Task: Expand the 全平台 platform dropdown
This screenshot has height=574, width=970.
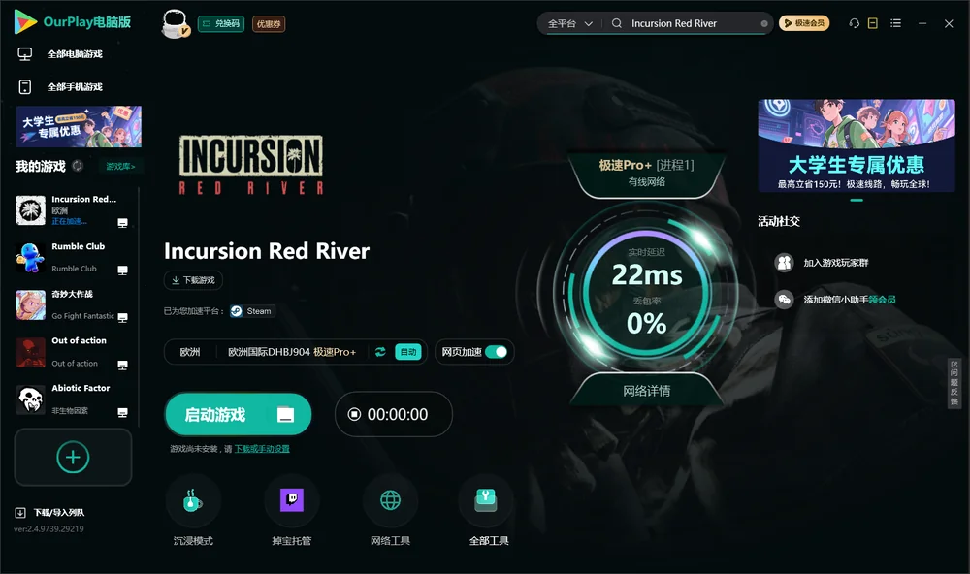Action: [569, 23]
